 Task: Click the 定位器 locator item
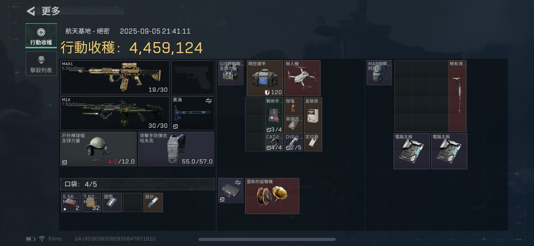click(x=313, y=142)
